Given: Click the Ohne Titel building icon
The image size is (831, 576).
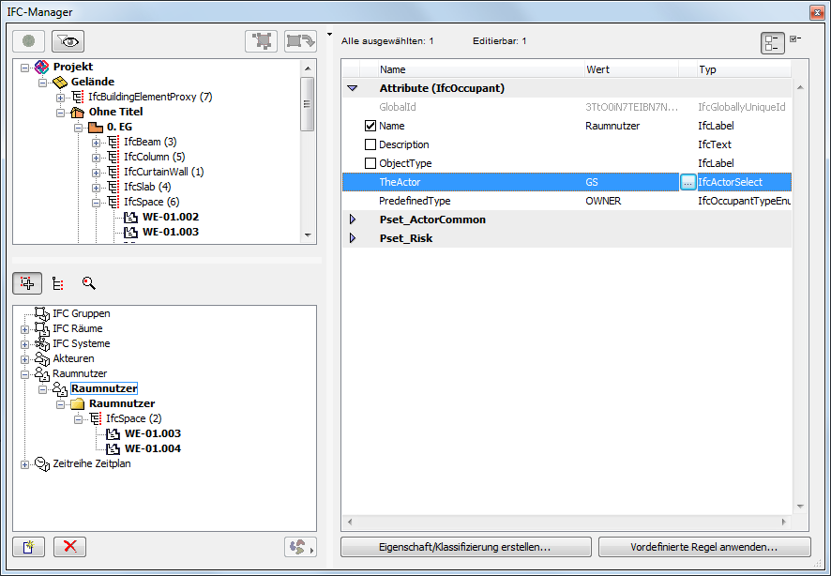Looking at the screenshot, I should pyautogui.click(x=77, y=112).
